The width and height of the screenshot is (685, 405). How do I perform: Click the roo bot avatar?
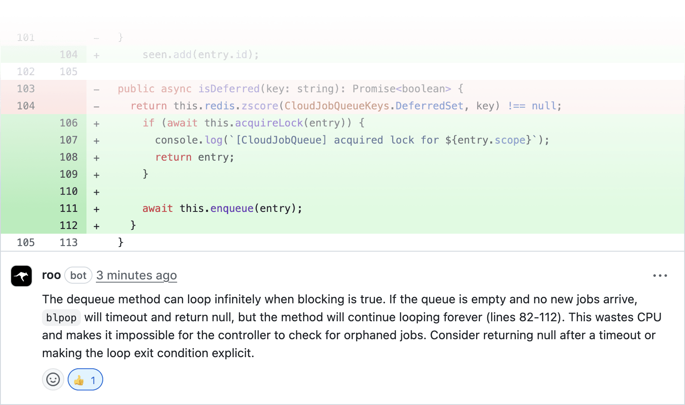pyautogui.click(x=21, y=276)
